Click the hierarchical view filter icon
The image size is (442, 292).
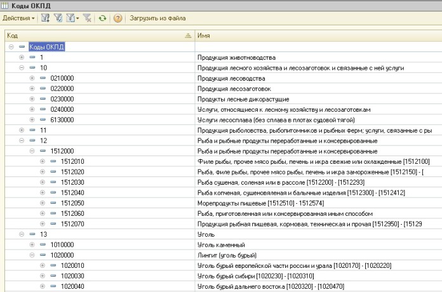45,18
